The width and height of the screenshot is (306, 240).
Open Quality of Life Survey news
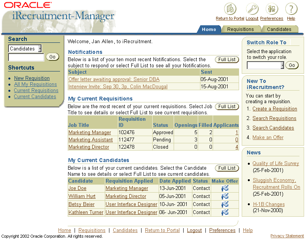276,164
